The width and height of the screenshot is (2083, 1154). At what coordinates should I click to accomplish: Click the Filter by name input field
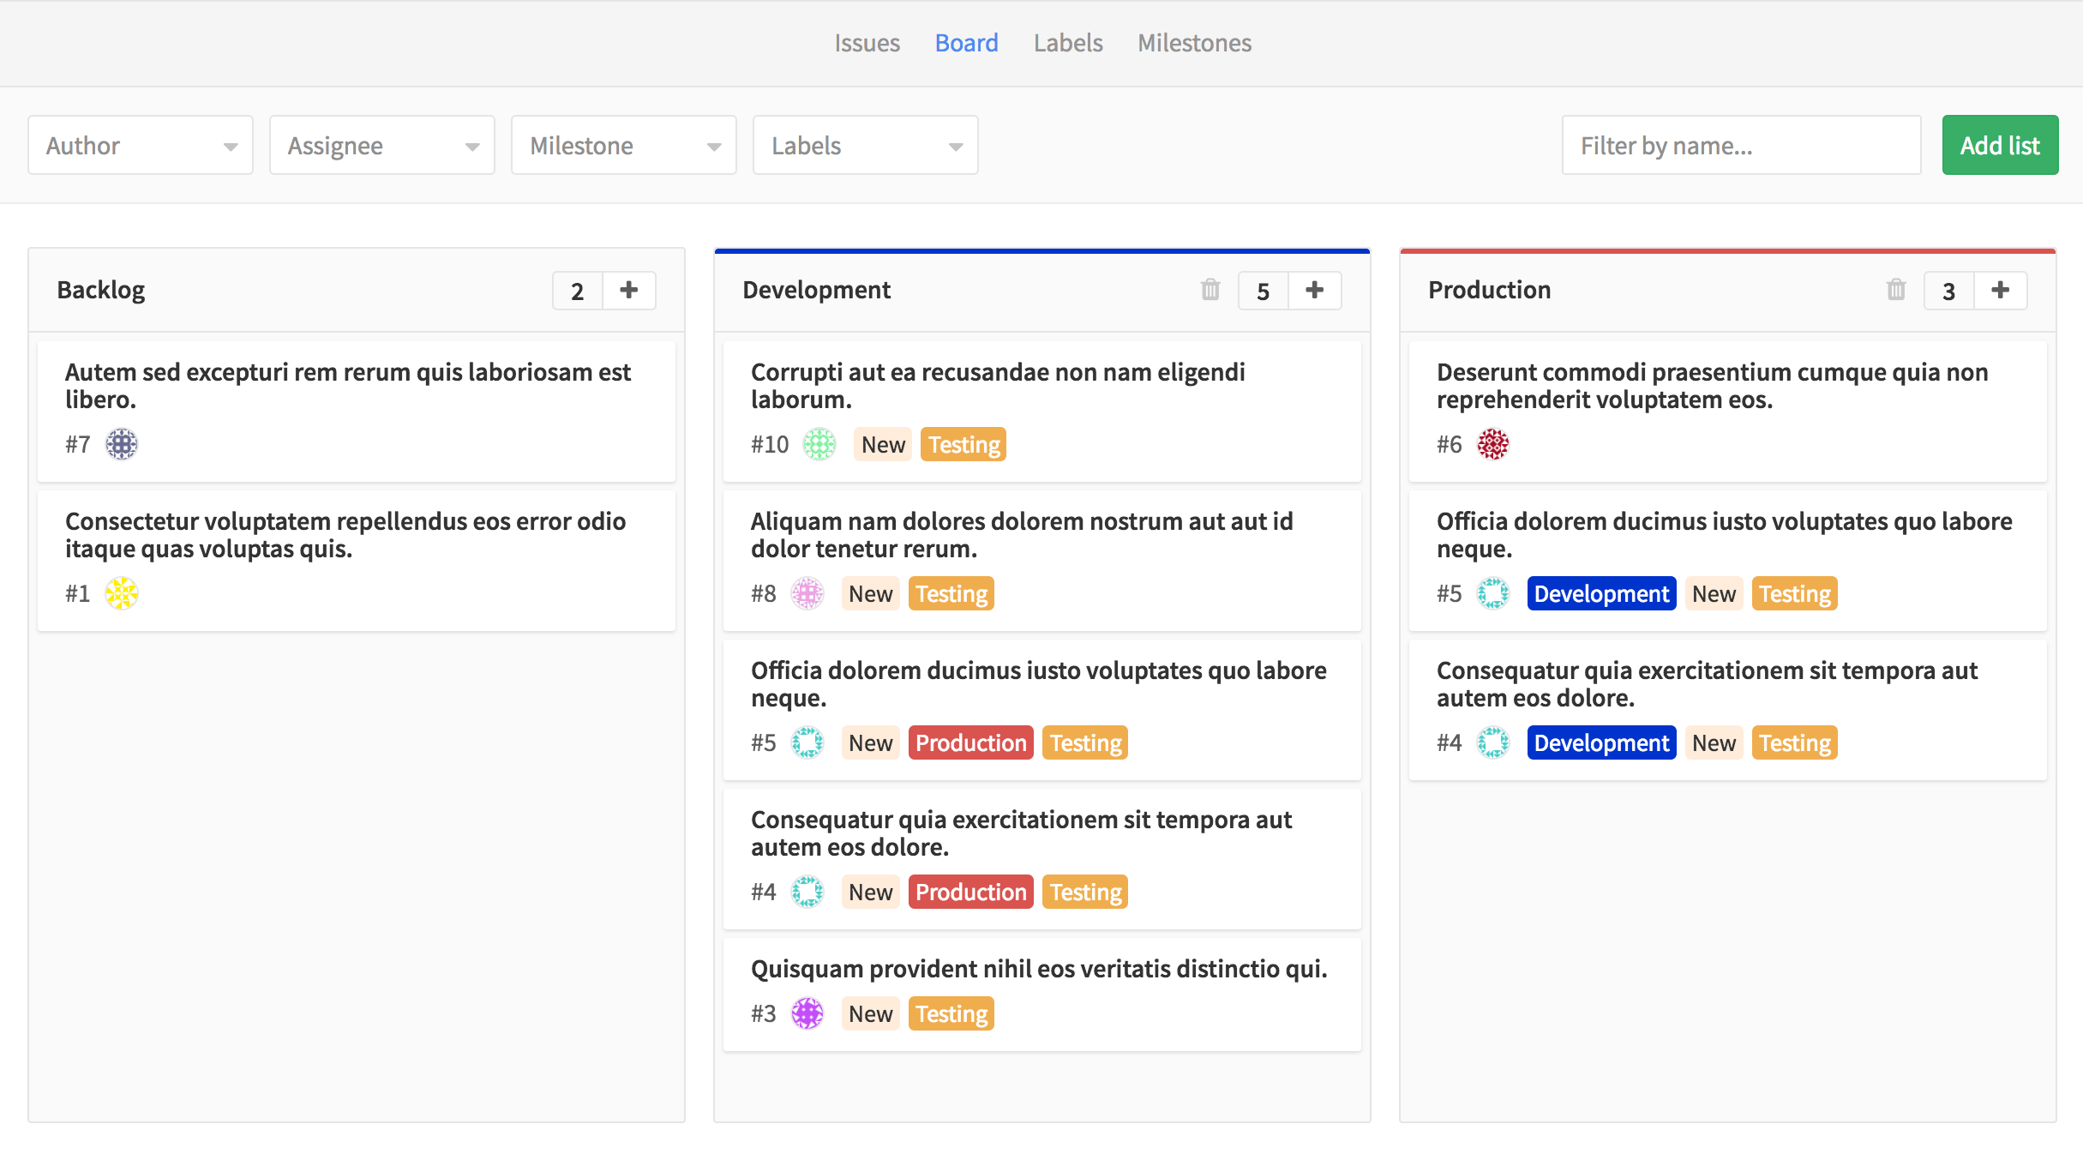point(1741,145)
